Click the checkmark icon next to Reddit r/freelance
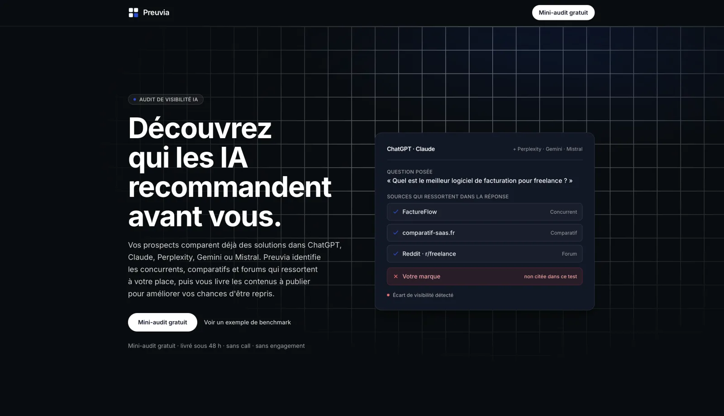Viewport: 724px width, 416px height. pyautogui.click(x=395, y=254)
